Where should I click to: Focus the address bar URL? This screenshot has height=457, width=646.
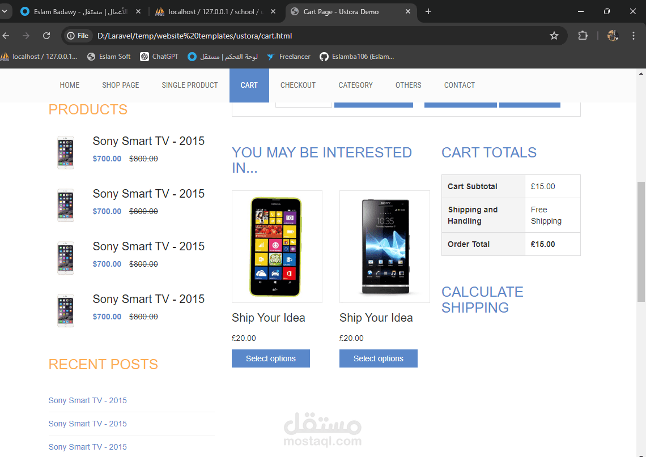click(x=194, y=36)
